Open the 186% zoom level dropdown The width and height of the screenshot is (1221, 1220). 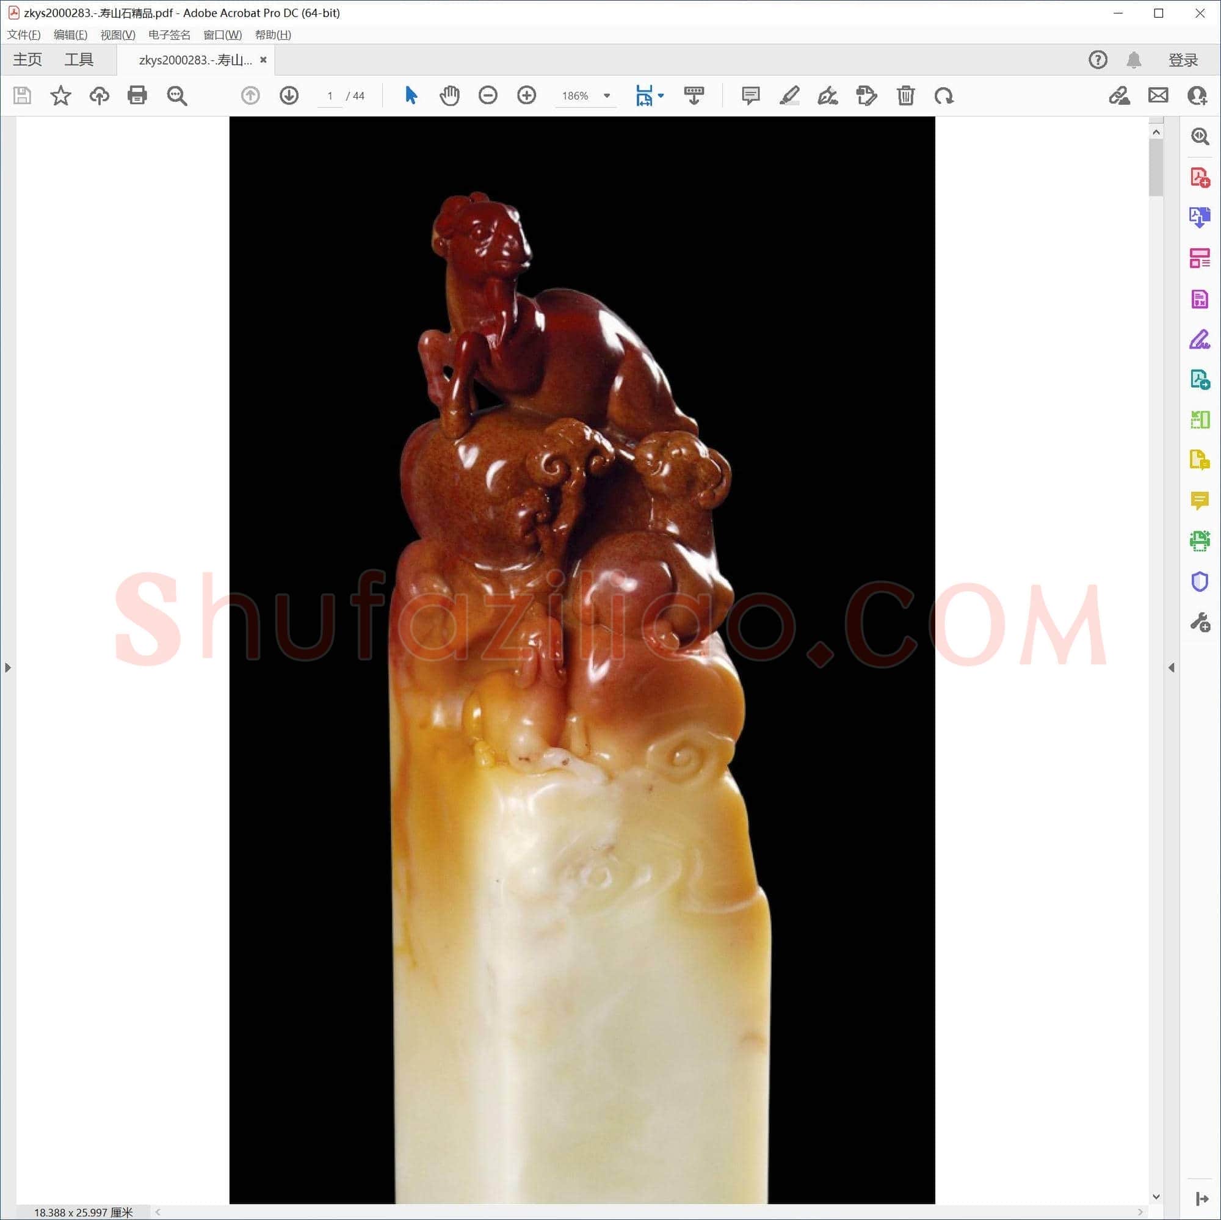coord(607,96)
